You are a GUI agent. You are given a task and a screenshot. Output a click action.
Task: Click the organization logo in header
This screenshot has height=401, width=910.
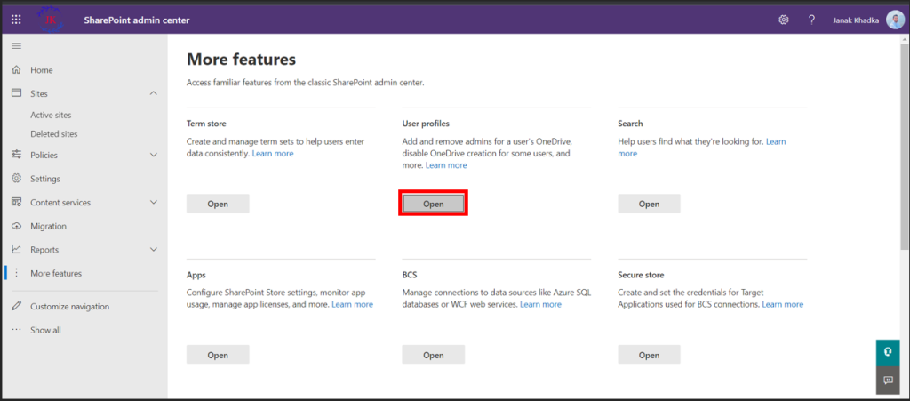(x=51, y=20)
